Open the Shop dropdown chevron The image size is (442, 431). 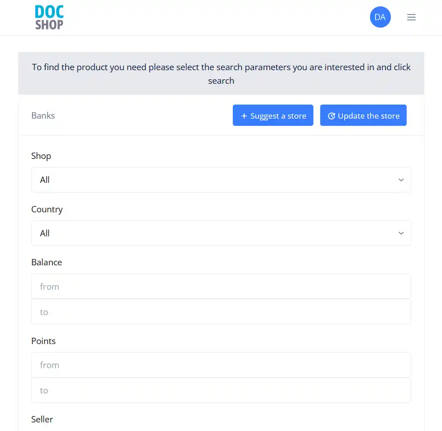tap(401, 180)
